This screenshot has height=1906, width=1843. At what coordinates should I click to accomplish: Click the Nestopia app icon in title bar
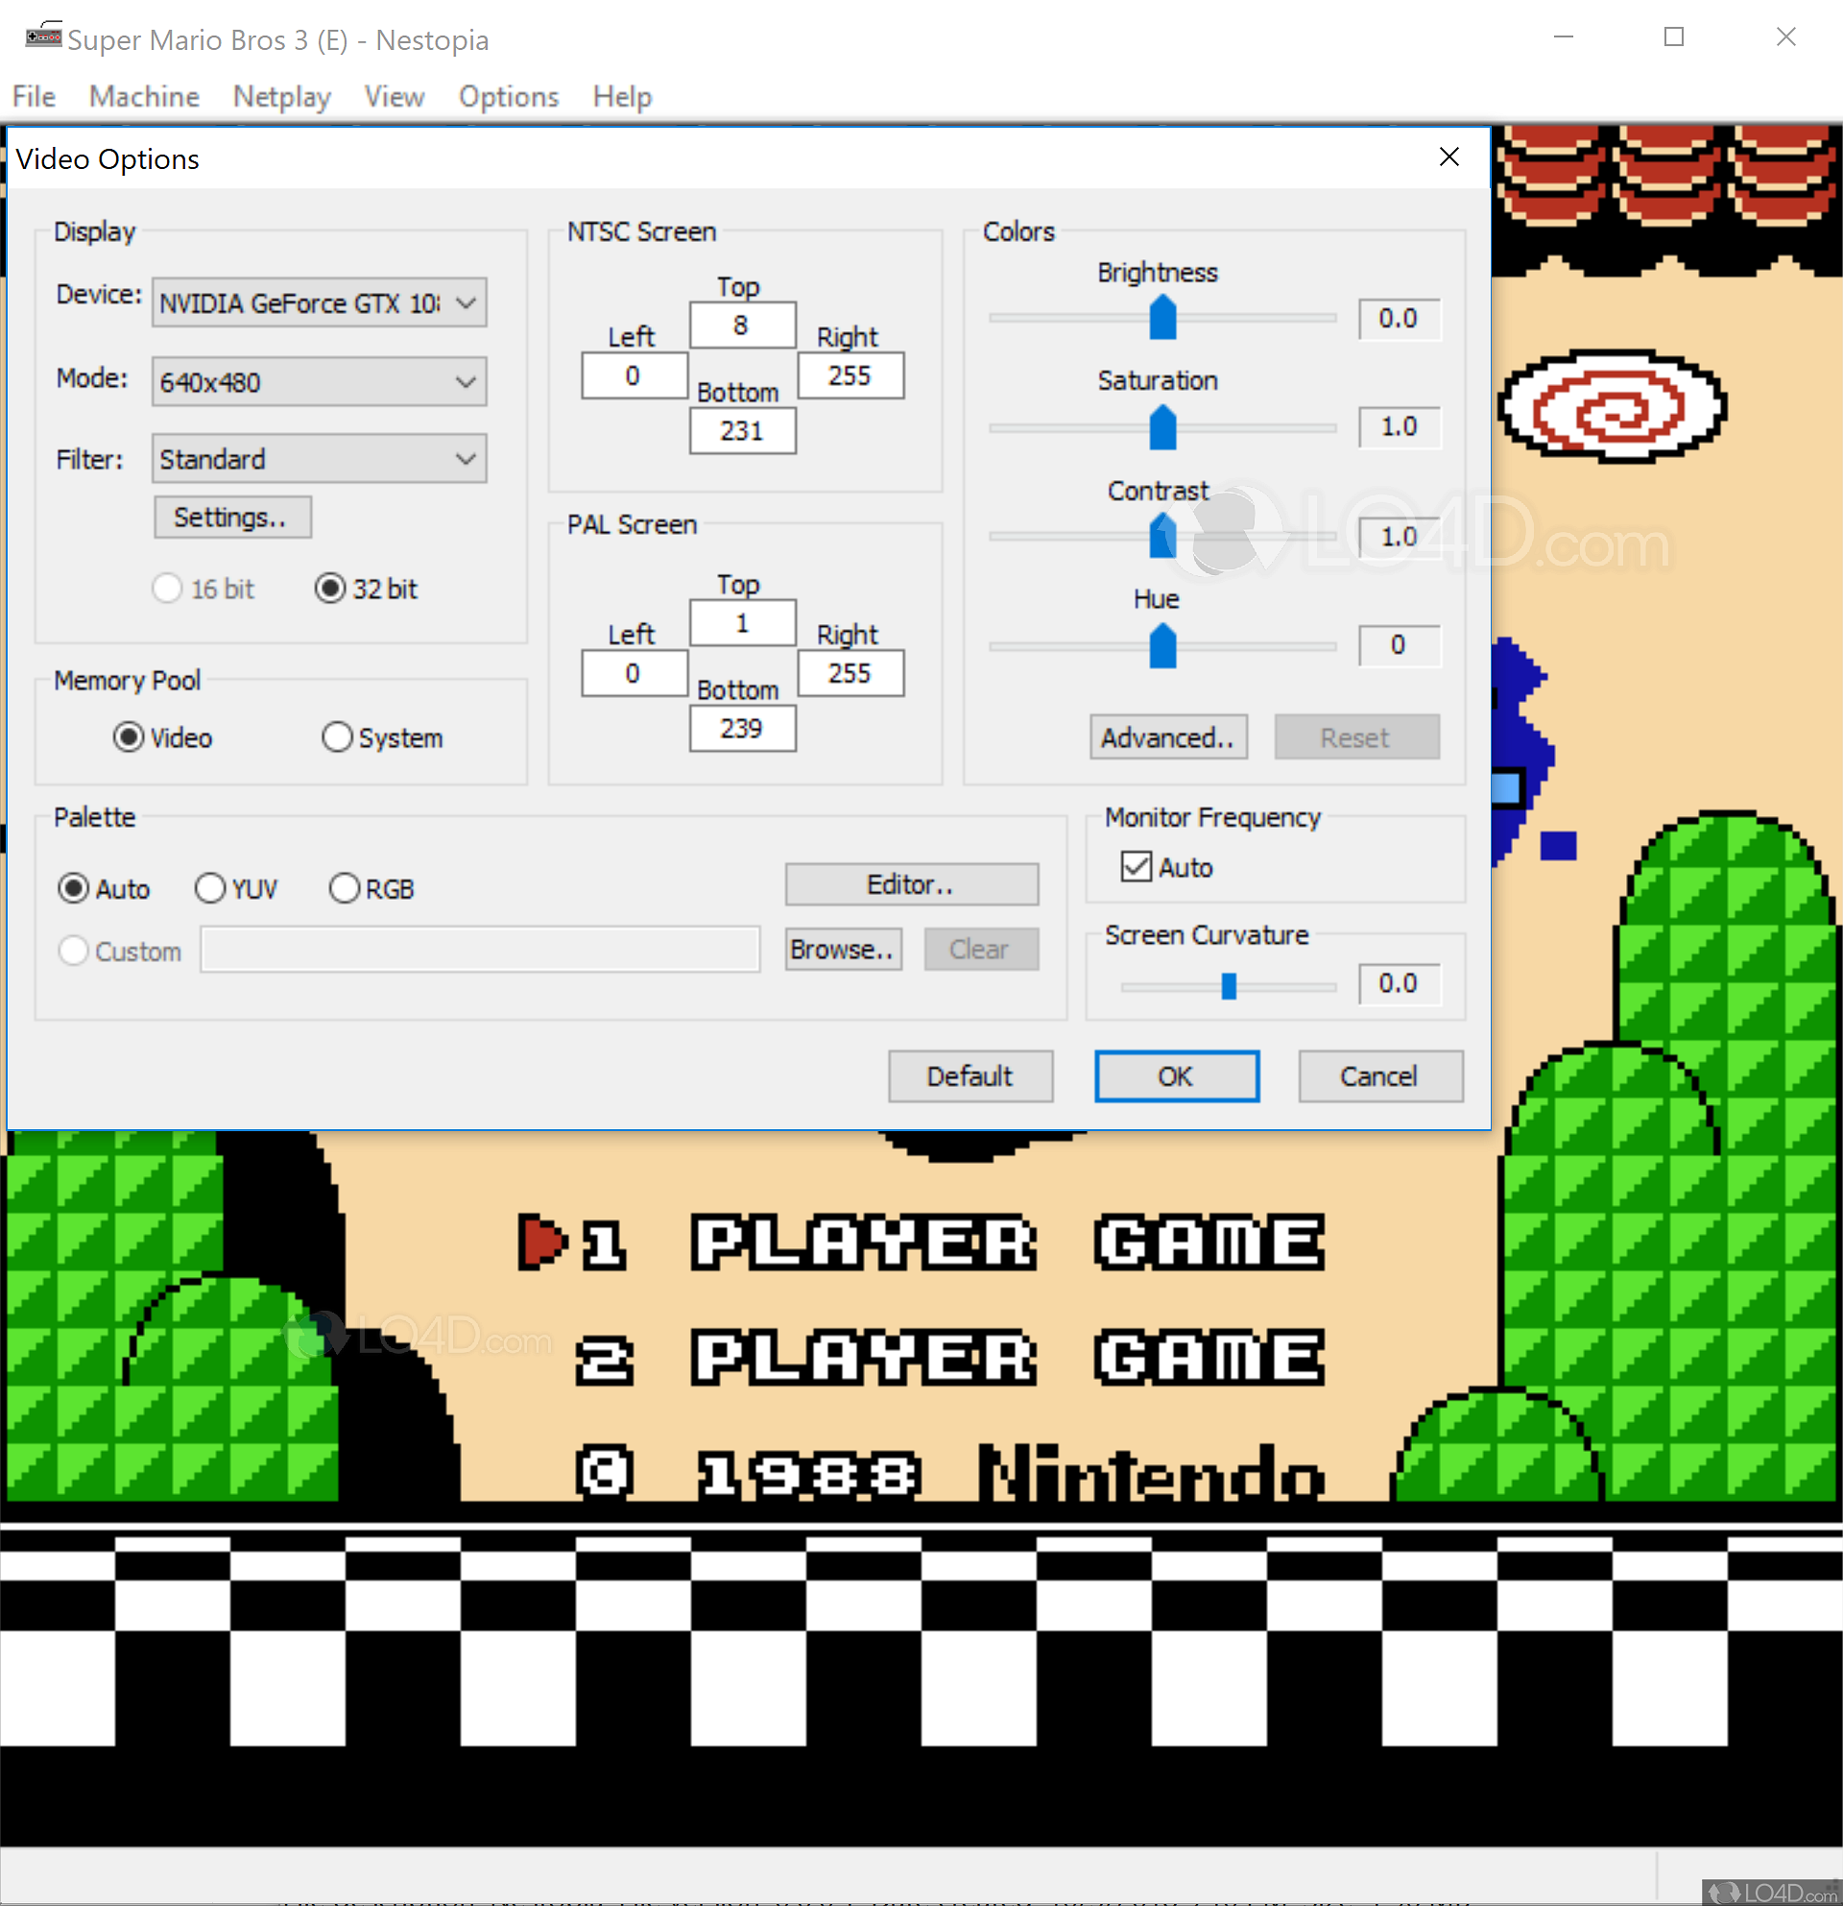coord(43,36)
